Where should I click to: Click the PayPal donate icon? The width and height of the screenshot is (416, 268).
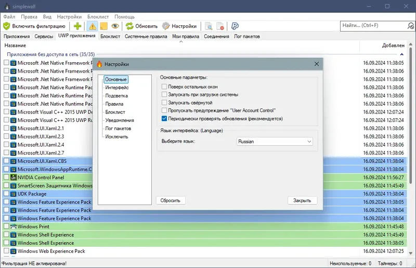click(x=235, y=26)
